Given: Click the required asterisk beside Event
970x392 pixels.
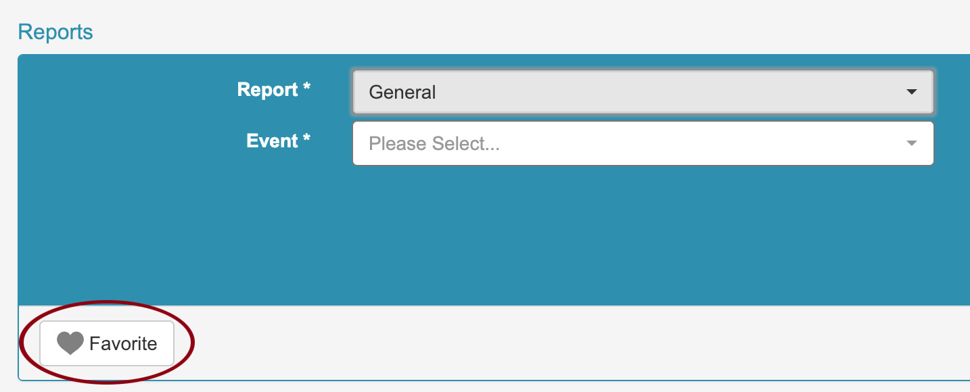Looking at the screenshot, I should tap(306, 139).
